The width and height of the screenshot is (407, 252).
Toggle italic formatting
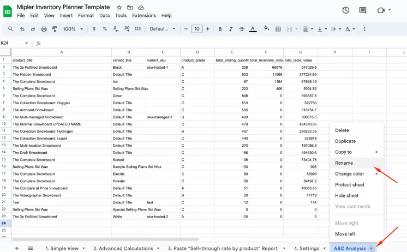230,29
